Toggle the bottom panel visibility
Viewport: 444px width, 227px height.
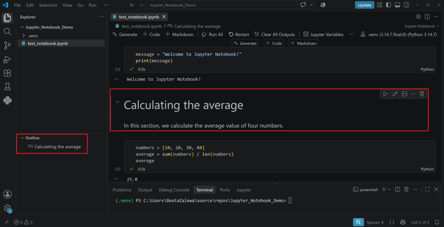[x=397, y=5]
